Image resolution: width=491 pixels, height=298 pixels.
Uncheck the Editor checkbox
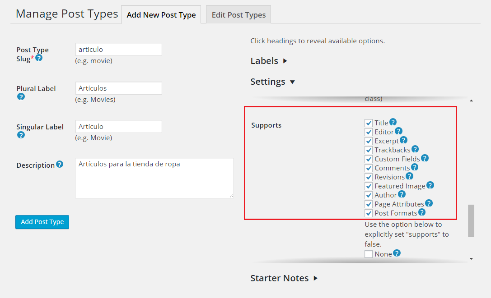pos(369,132)
